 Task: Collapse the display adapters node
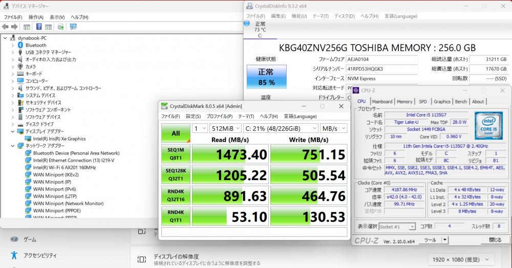pyautogui.click(x=12, y=131)
